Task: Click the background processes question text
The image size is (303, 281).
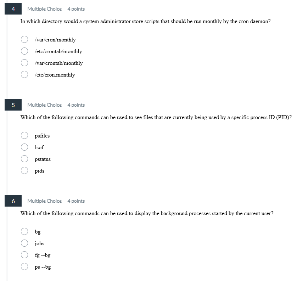Action: [x=146, y=213]
